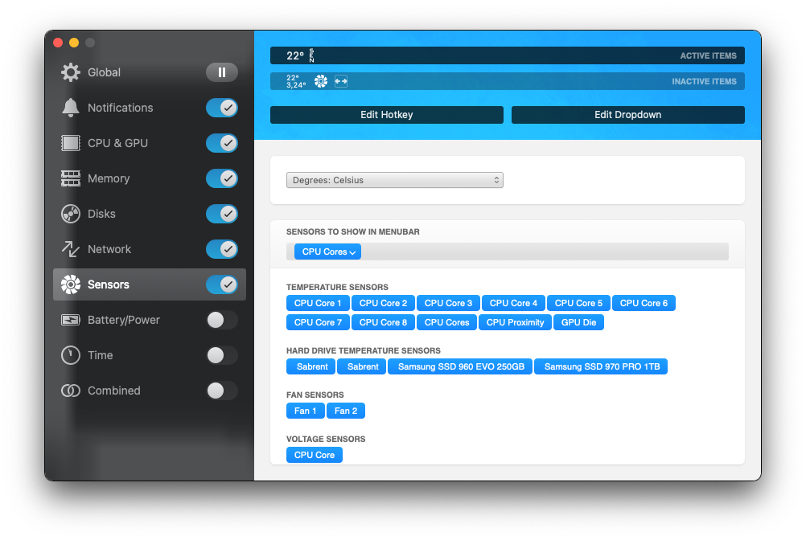The height and width of the screenshot is (540, 806).
Task: Open the Disks icon in sidebar
Action: click(71, 214)
